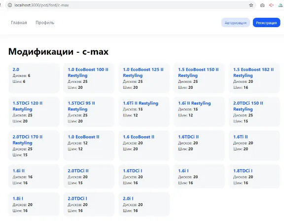
Task: Open 1.5TDCi 120 II Restyling link
Action: click(28, 106)
